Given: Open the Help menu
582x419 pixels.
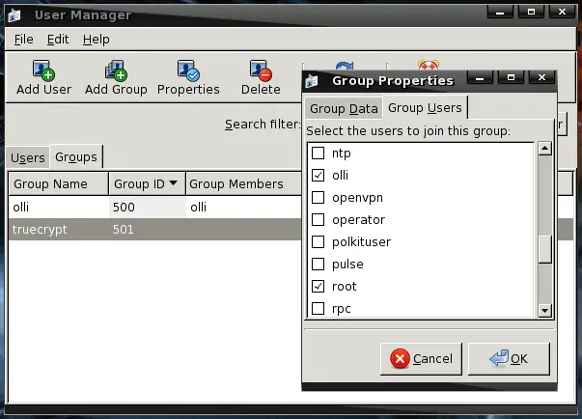Looking at the screenshot, I should point(97,40).
